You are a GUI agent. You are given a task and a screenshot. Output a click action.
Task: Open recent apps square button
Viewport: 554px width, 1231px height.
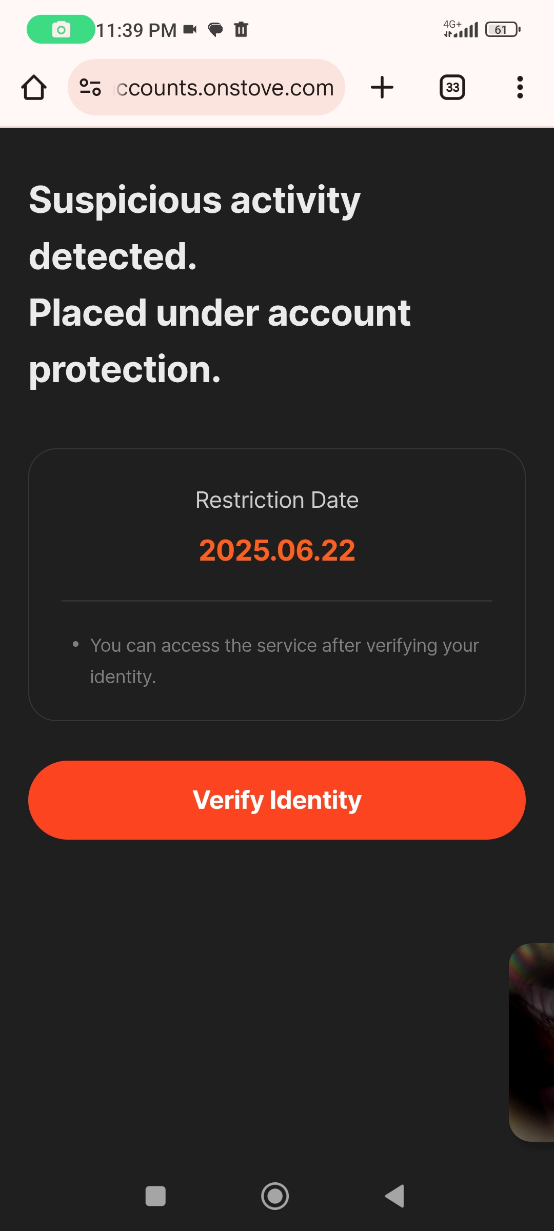pyautogui.click(x=155, y=1196)
